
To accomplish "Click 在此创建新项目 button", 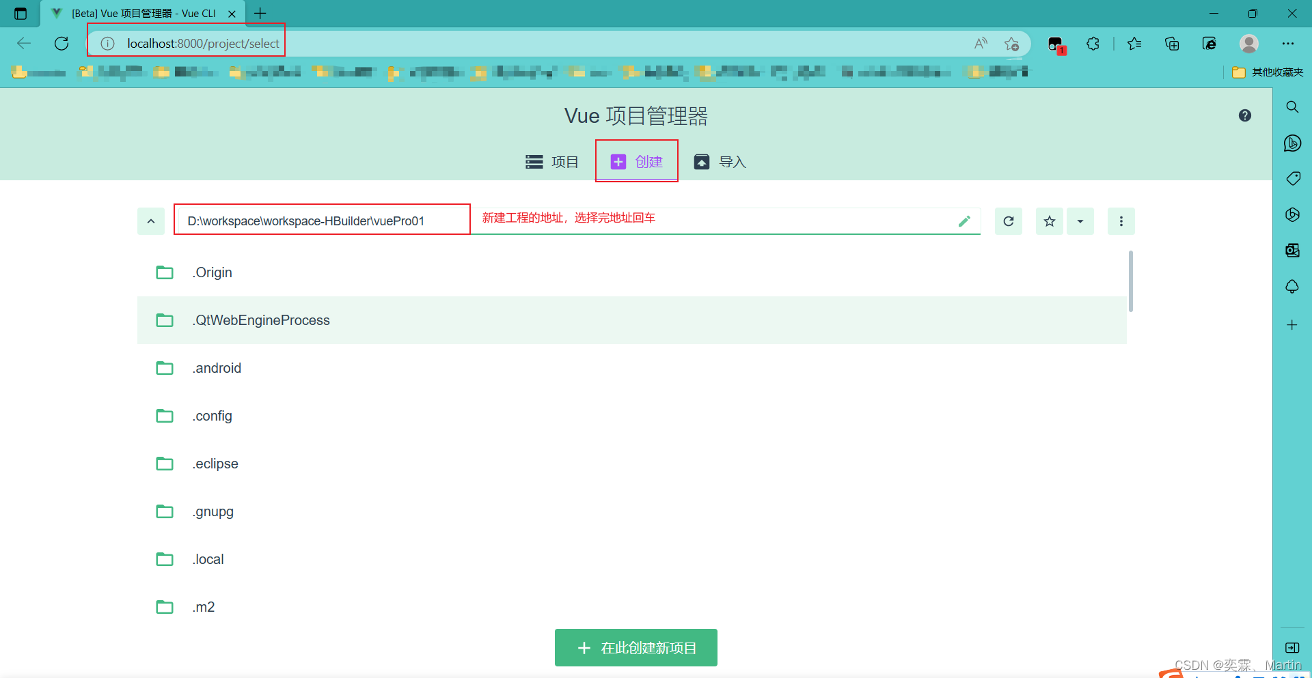I will [x=635, y=647].
